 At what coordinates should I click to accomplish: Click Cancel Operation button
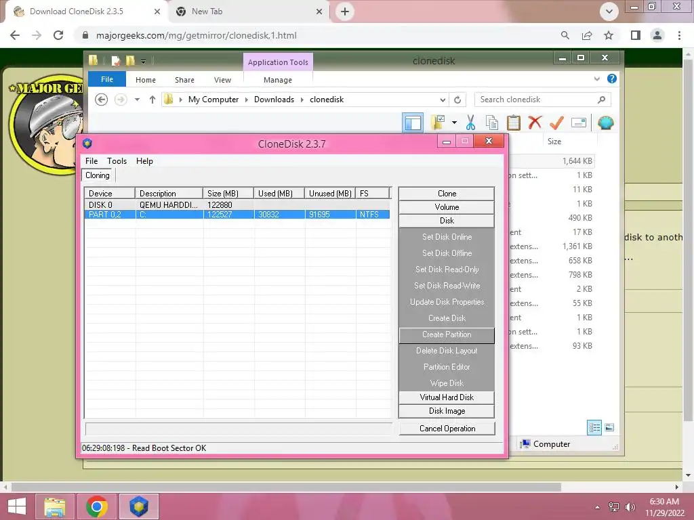click(x=447, y=429)
